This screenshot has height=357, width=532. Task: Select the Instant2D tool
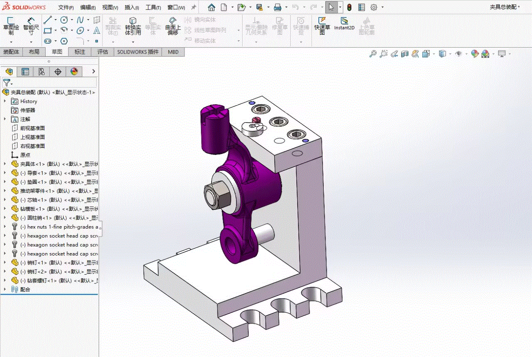point(344,23)
